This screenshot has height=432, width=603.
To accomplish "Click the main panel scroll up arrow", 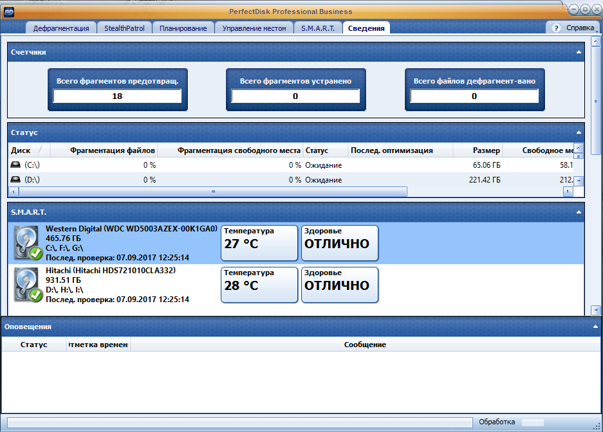I will pyautogui.click(x=596, y=40).
